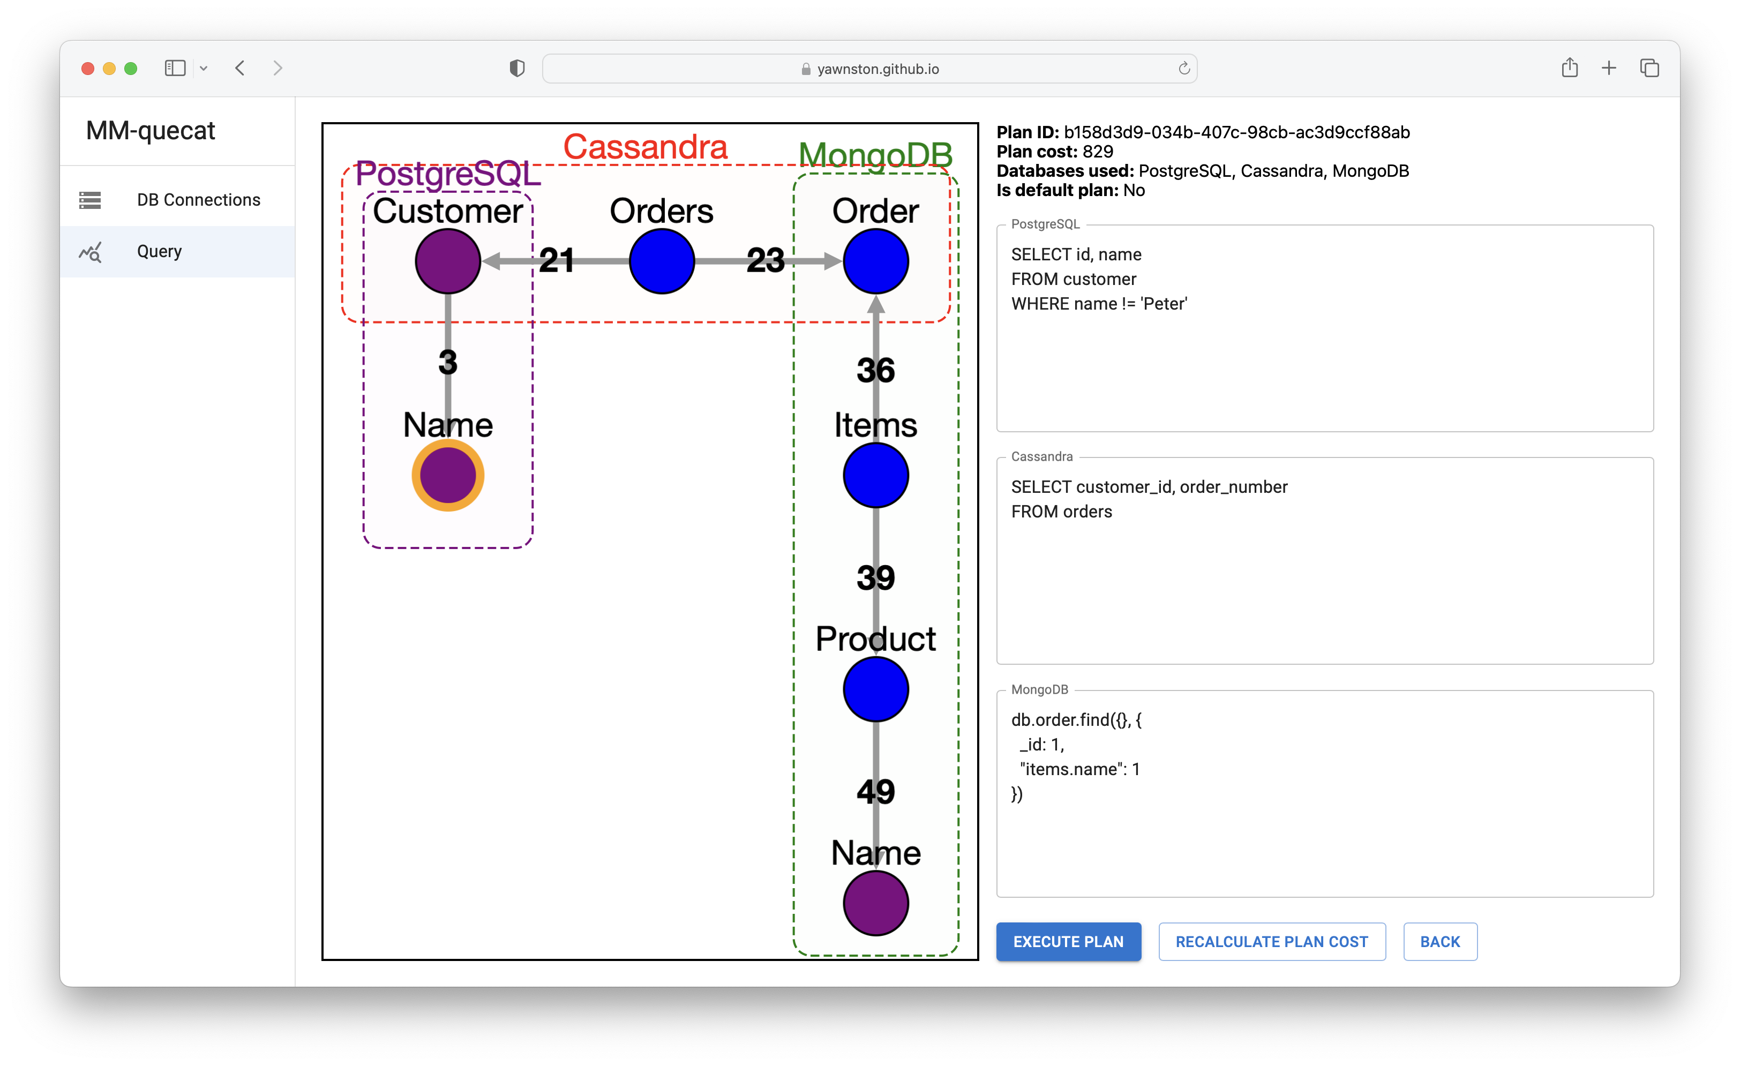Reload the page with the refresh icon

pos(1183,69)
